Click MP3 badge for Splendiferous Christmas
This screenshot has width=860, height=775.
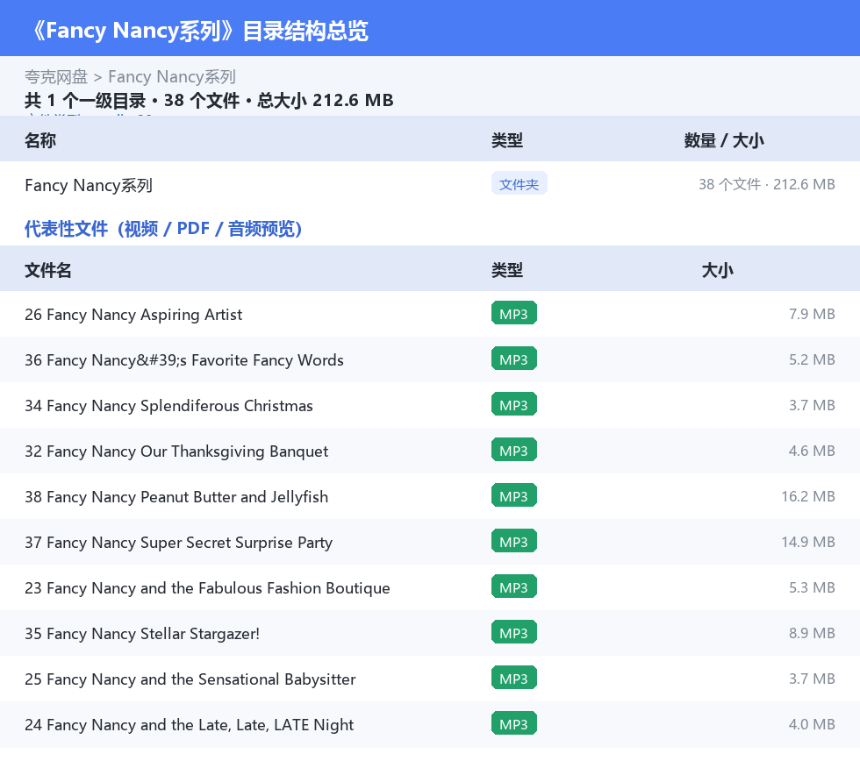514,404
